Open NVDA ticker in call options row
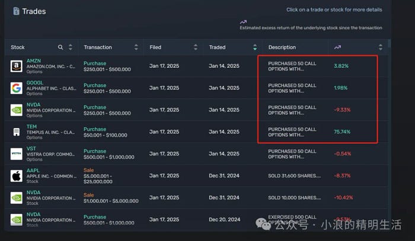This screenshot has height=241, width=415. point(33,104)
